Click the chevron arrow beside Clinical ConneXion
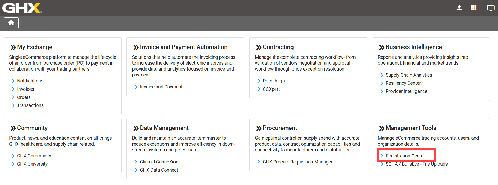 tap(136, 162)
